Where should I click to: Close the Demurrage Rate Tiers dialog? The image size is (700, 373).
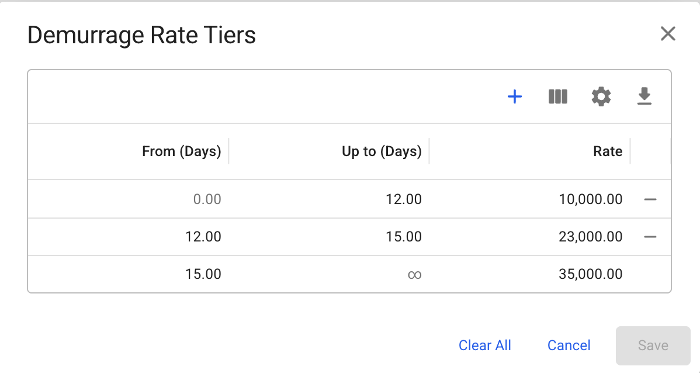tap(668, 34)
